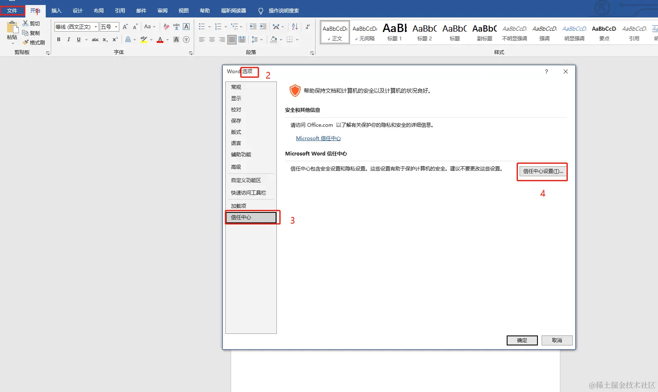Click the distributed alignment icon
This screenshot has height=392, width=658.
pos(242,39)
